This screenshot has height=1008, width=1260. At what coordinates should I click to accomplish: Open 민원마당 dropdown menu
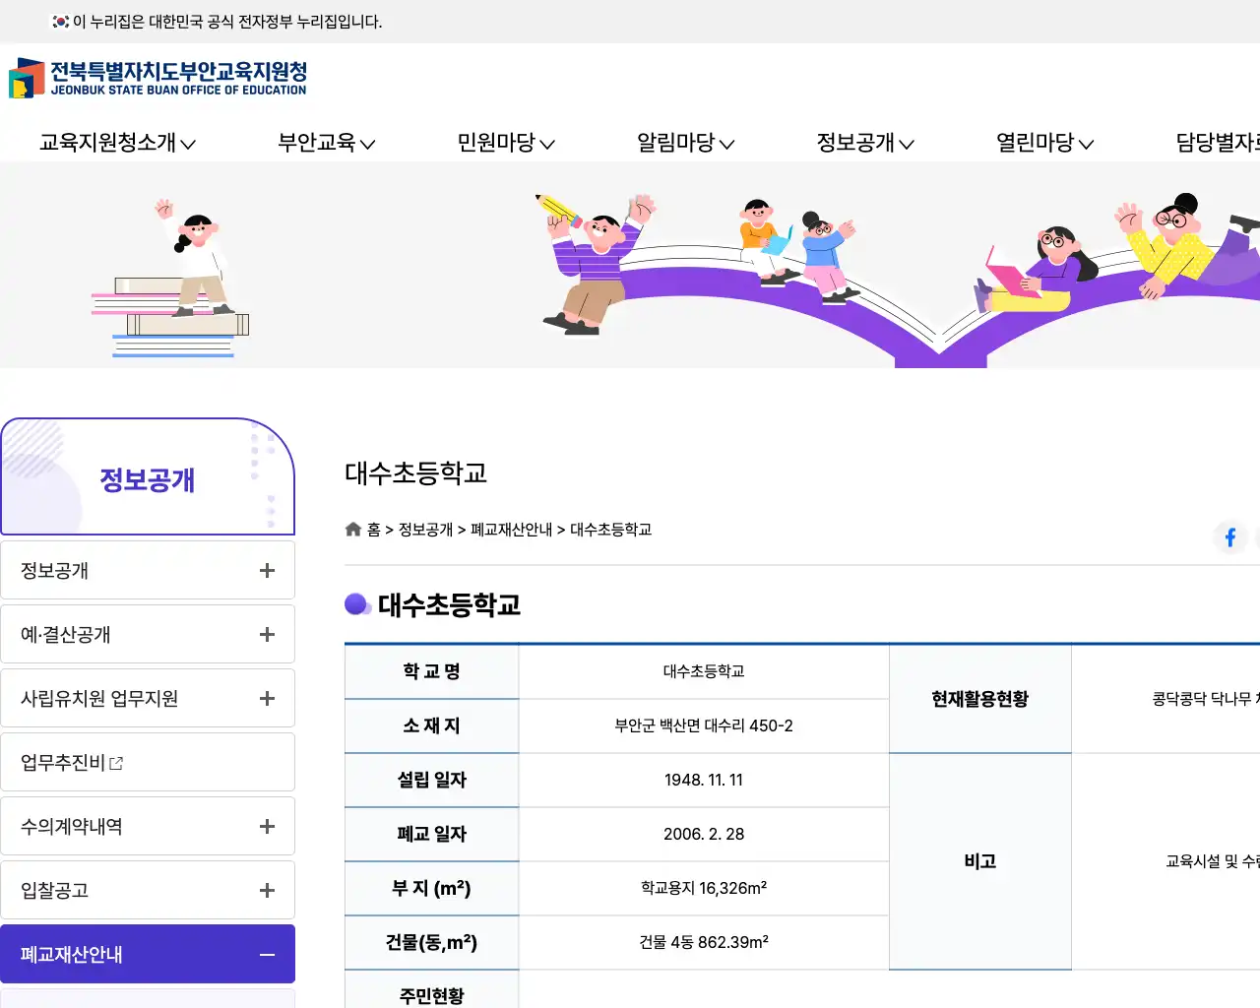[506, 143]
